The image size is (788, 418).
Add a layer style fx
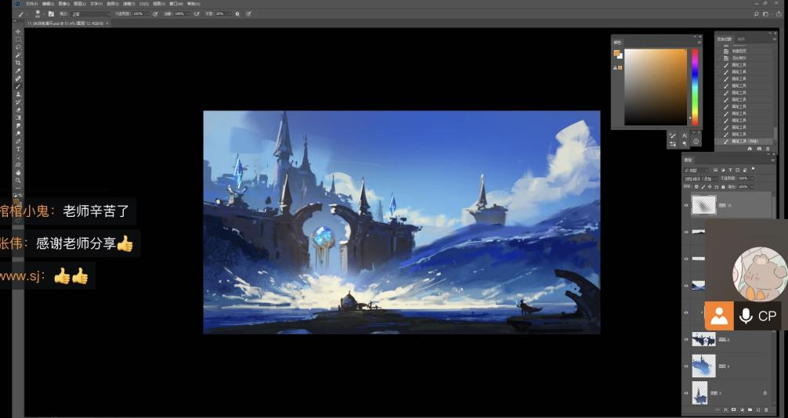pyautogui.click(x=725, y=410)
